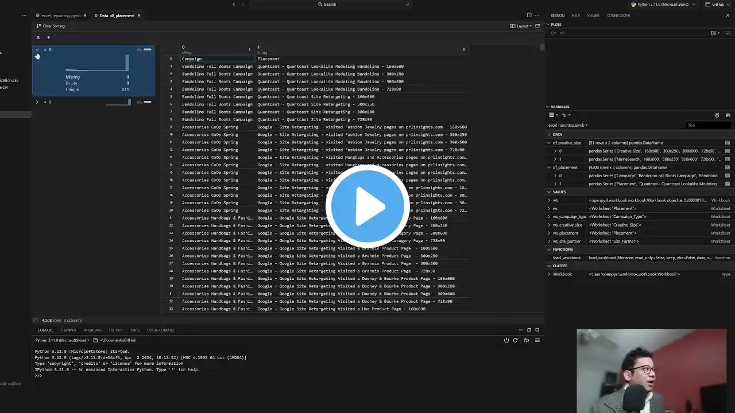735x413 pixels.
Task: Open the Viewer tab
Action: pos(593,15)
